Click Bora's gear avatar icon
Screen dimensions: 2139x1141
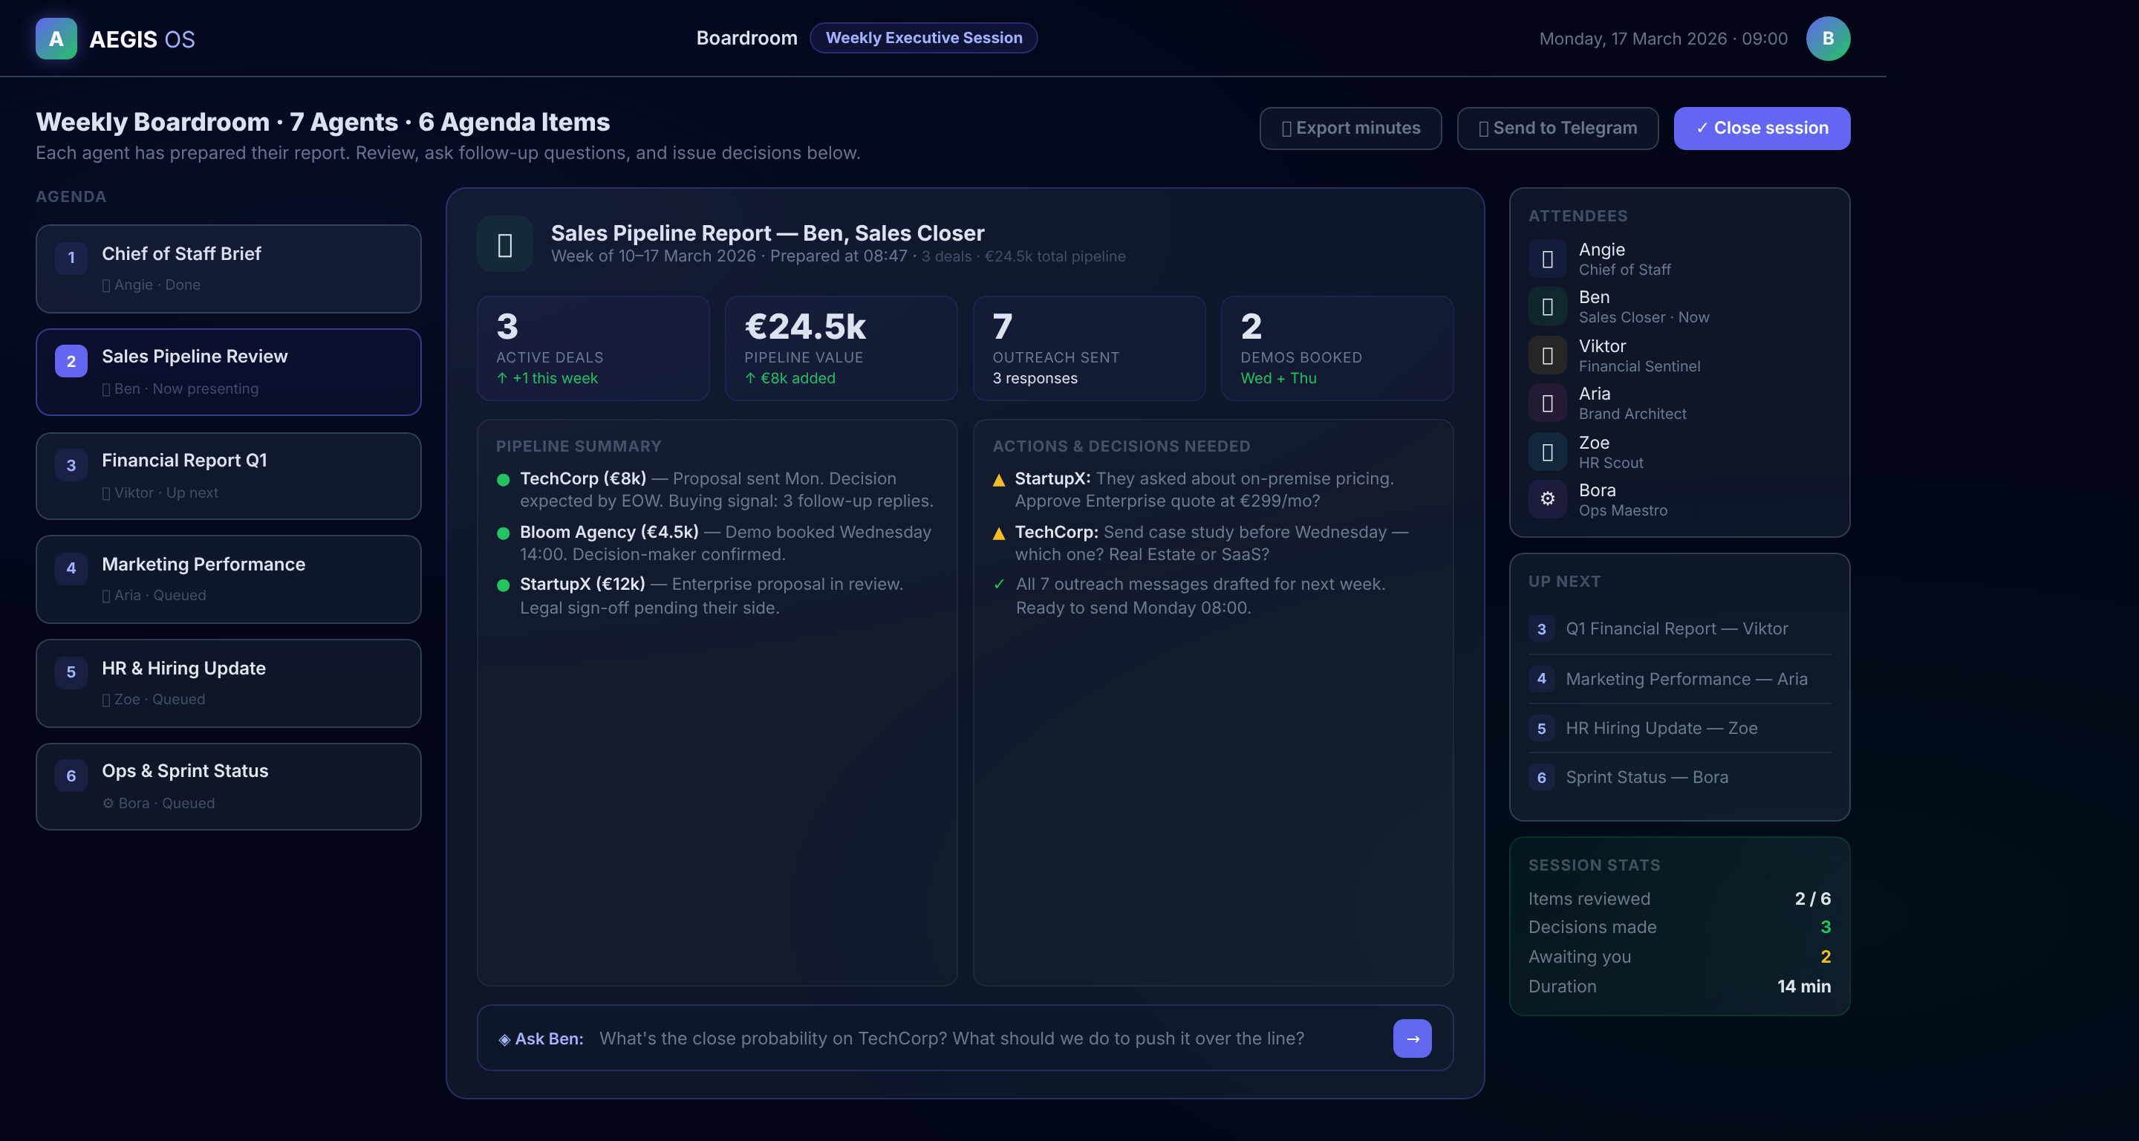[x=1547, y=499]
